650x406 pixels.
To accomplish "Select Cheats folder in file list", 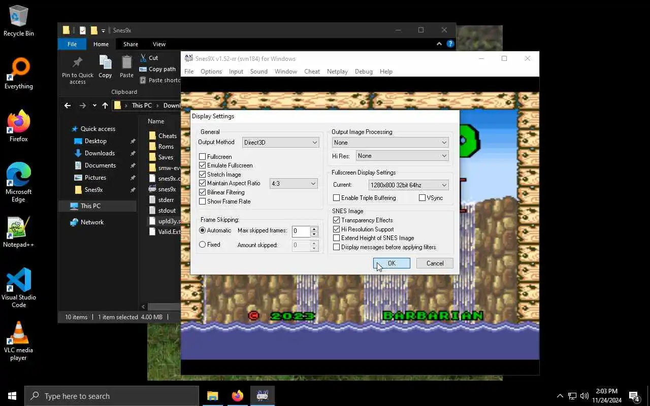I will (162, 136).
